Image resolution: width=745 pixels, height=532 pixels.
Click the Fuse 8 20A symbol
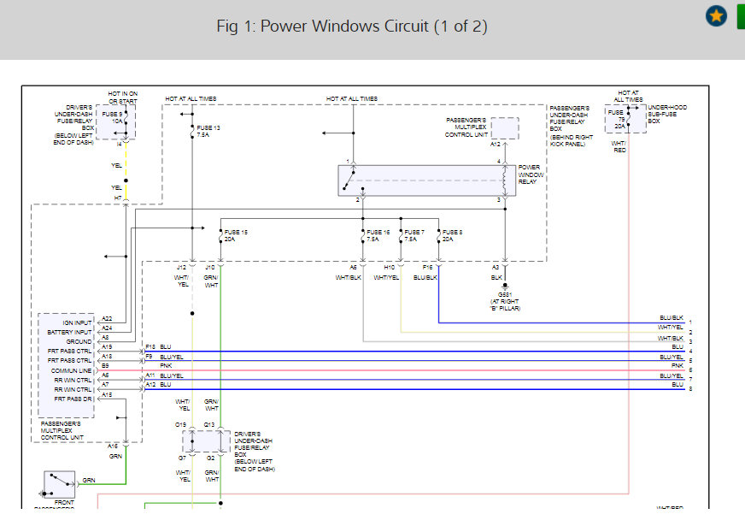pyautogui.click(x=438, y=237)
